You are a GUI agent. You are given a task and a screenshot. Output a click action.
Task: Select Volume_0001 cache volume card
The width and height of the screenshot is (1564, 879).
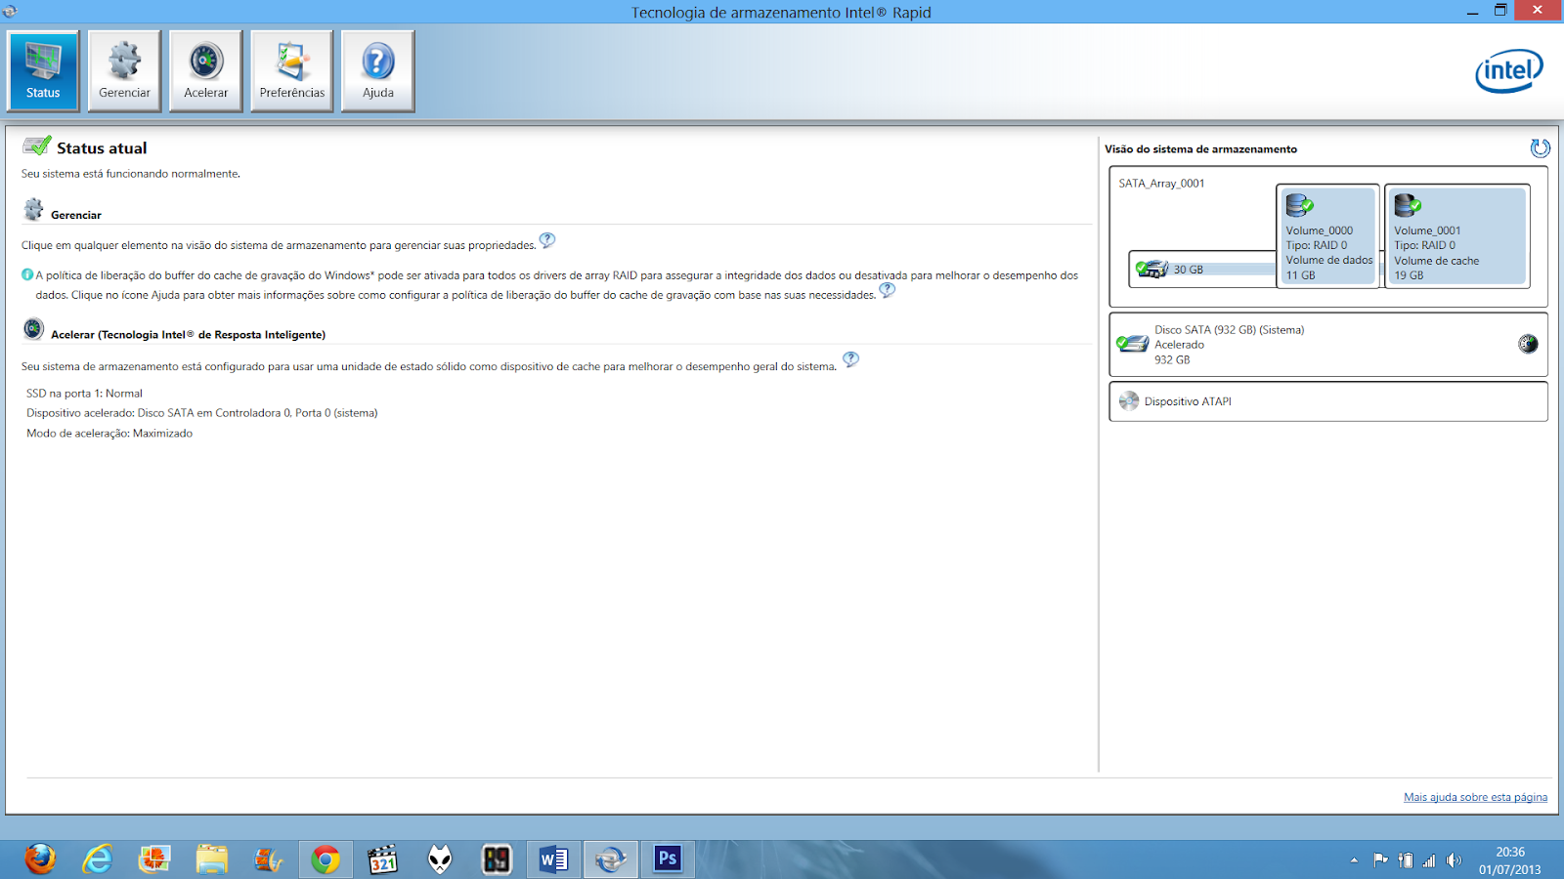point(1456,235)
